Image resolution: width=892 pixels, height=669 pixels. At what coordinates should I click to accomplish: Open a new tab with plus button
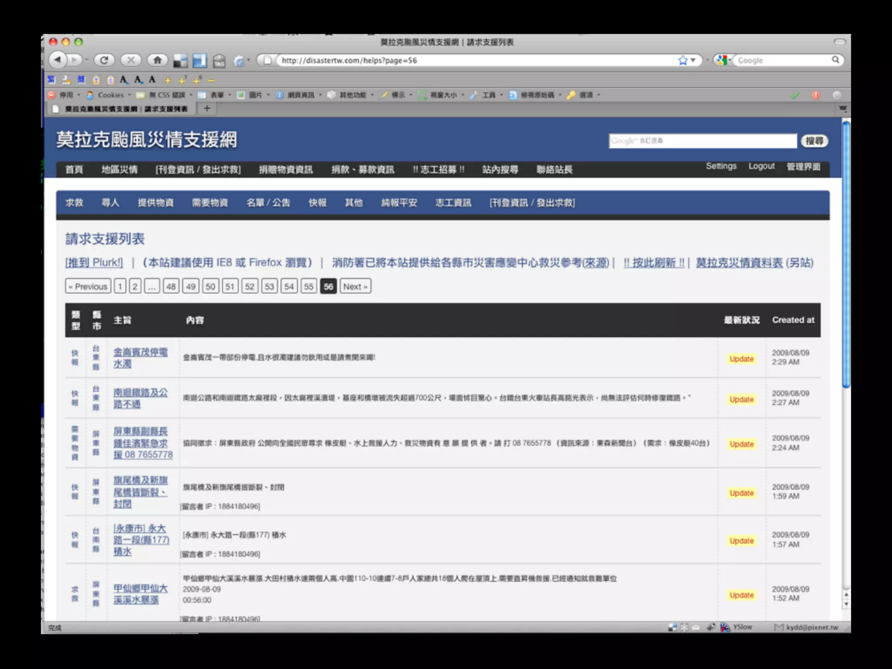point(207,108)
